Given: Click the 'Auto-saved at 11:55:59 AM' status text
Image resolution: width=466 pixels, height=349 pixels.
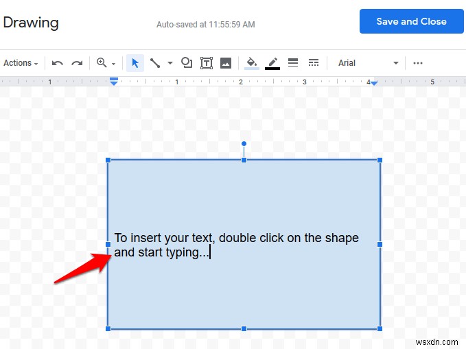Looking at the screenshot, I should [x=206, y=25].
